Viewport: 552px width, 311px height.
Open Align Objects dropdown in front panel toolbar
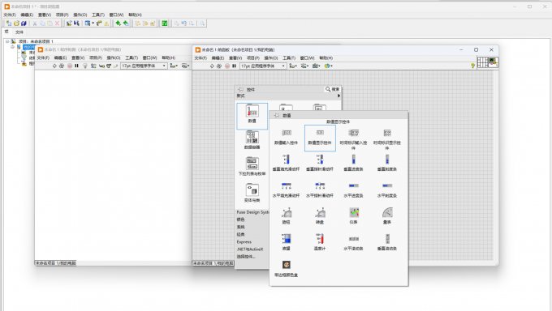[x=293, y=66]
